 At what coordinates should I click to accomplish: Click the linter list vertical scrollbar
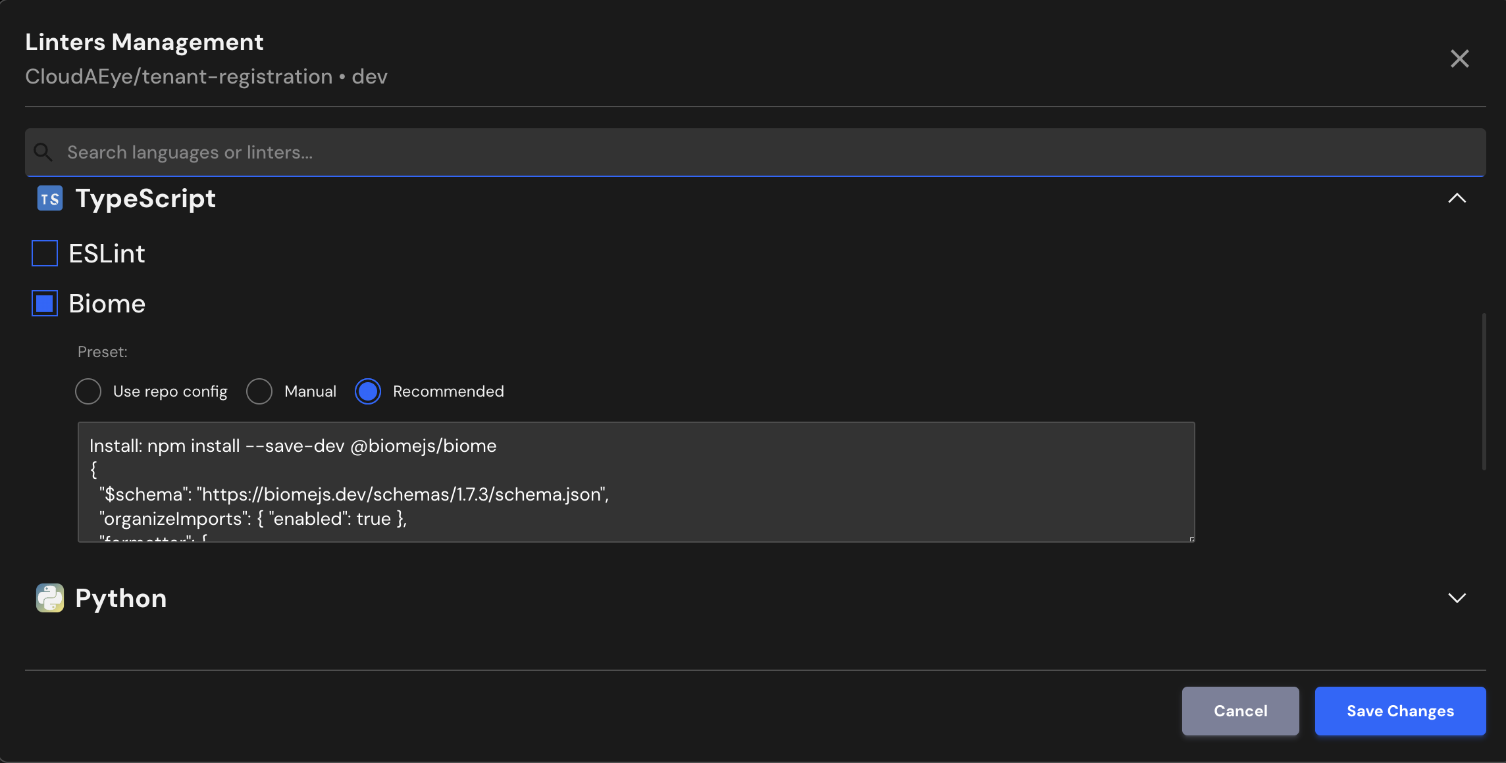1484,391
